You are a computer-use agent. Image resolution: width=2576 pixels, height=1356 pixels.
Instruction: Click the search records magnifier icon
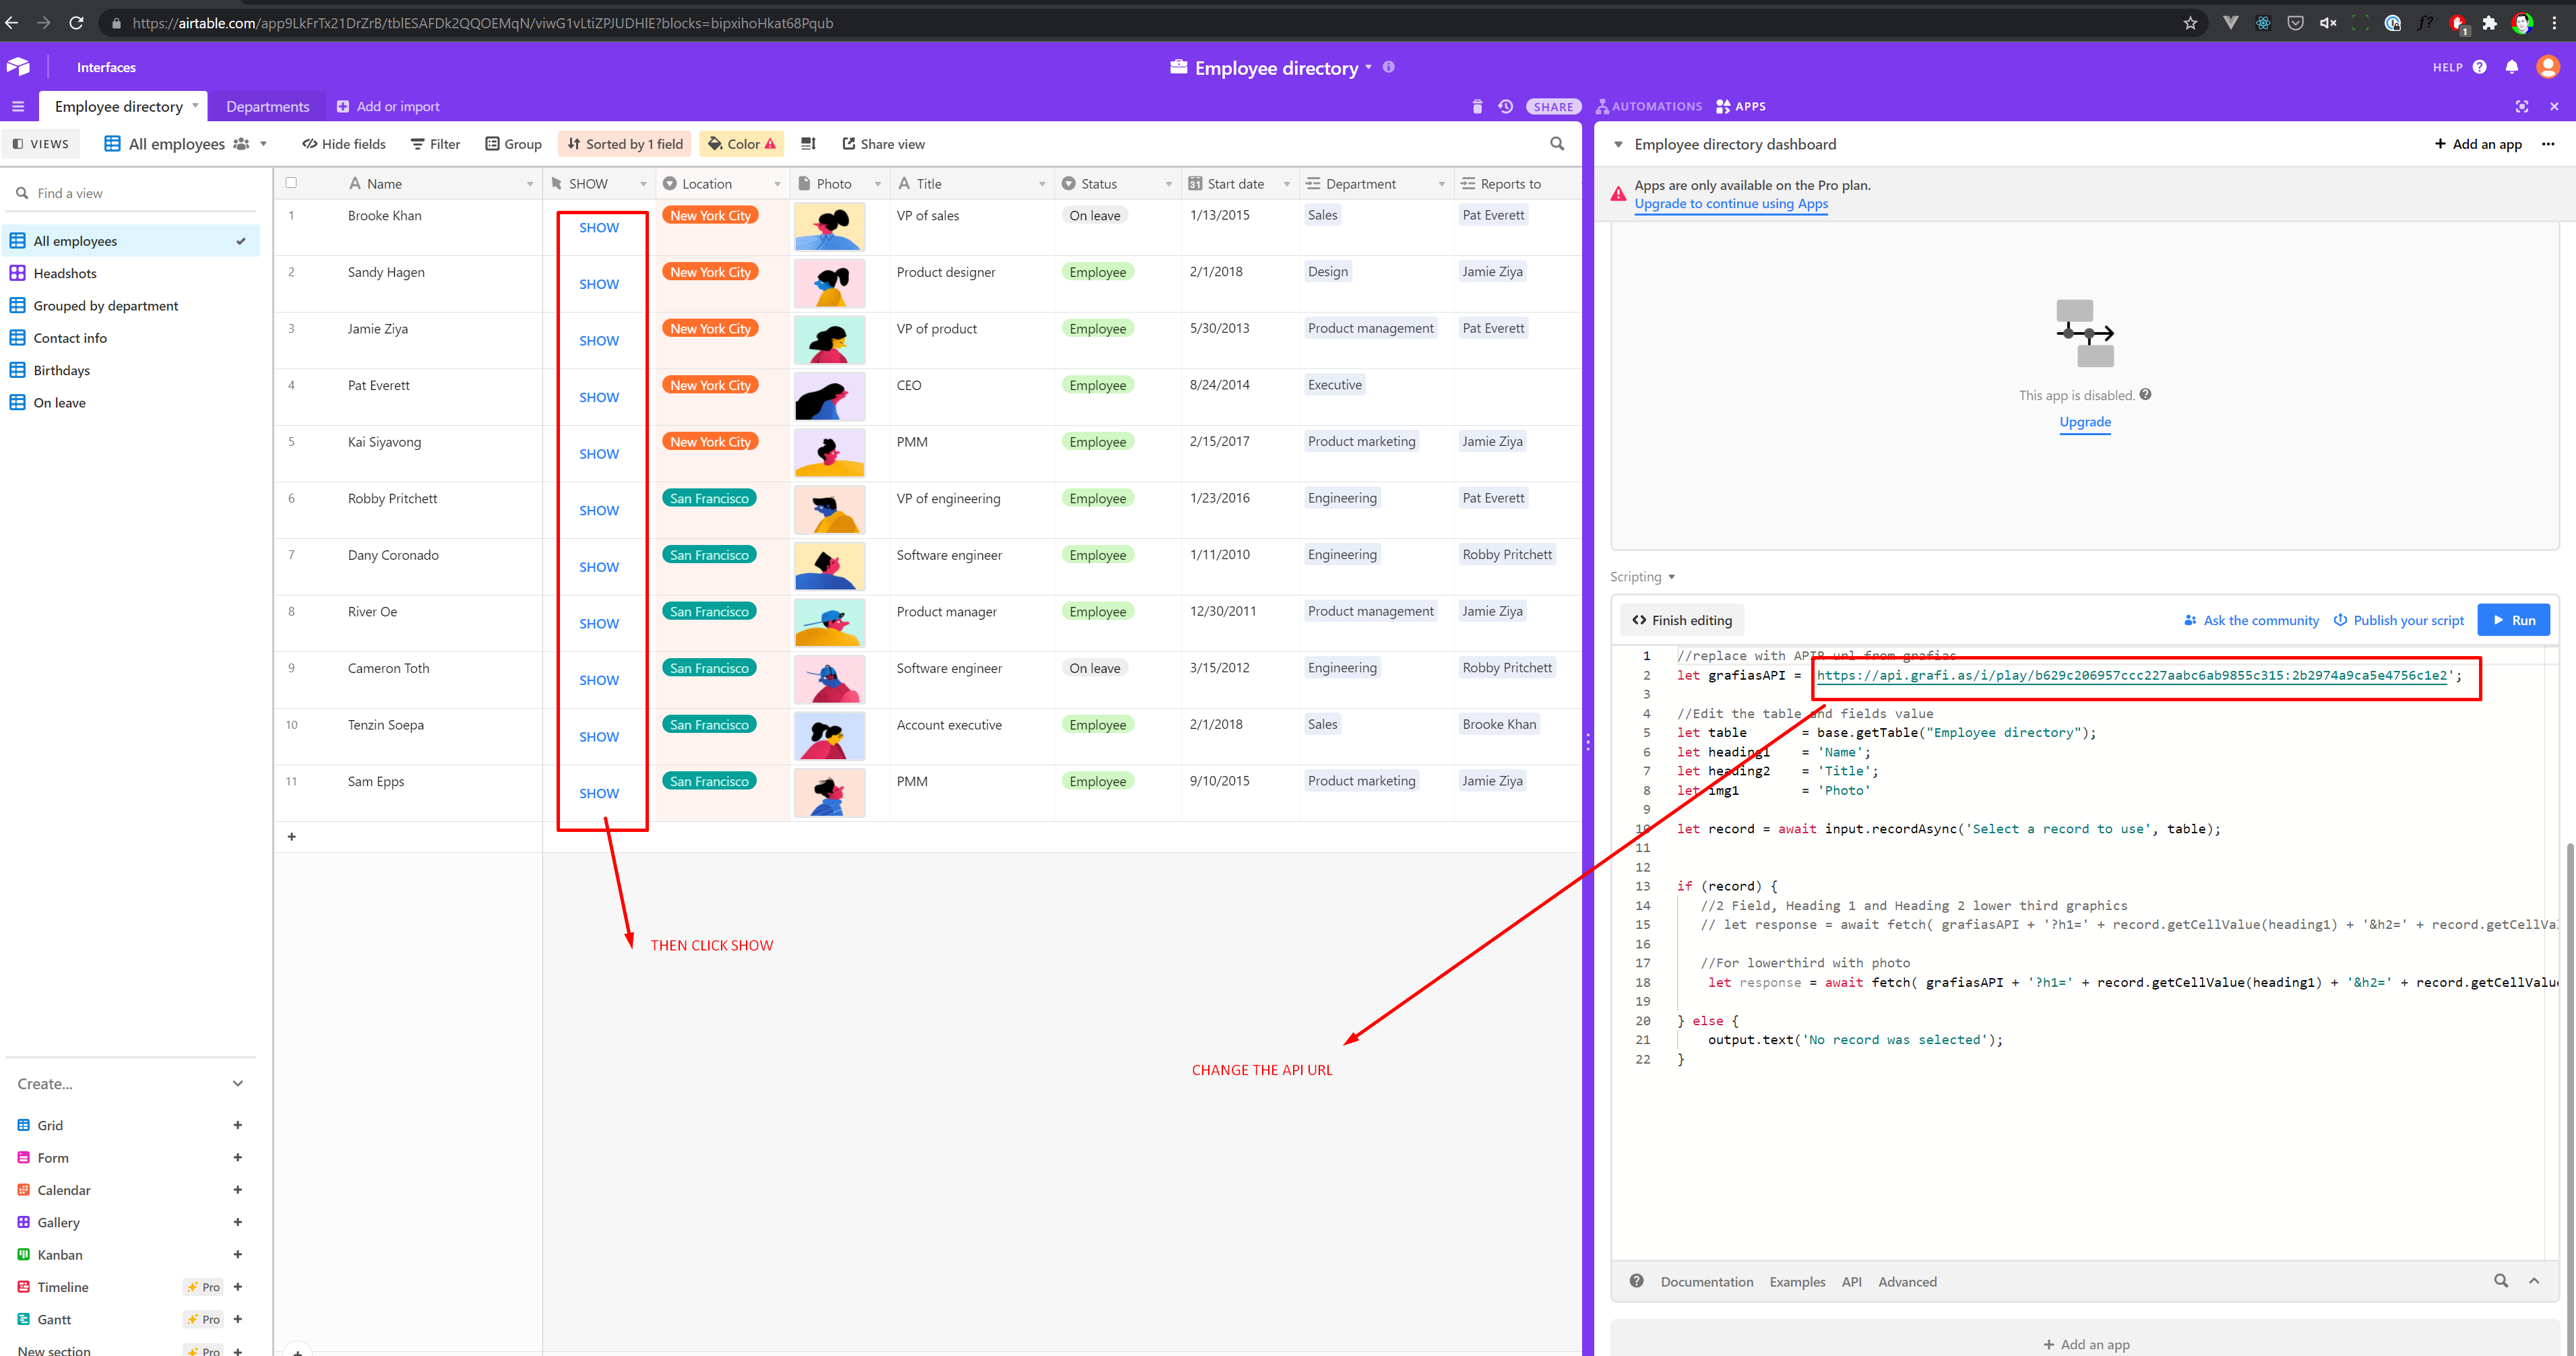tap(1557, 143)
